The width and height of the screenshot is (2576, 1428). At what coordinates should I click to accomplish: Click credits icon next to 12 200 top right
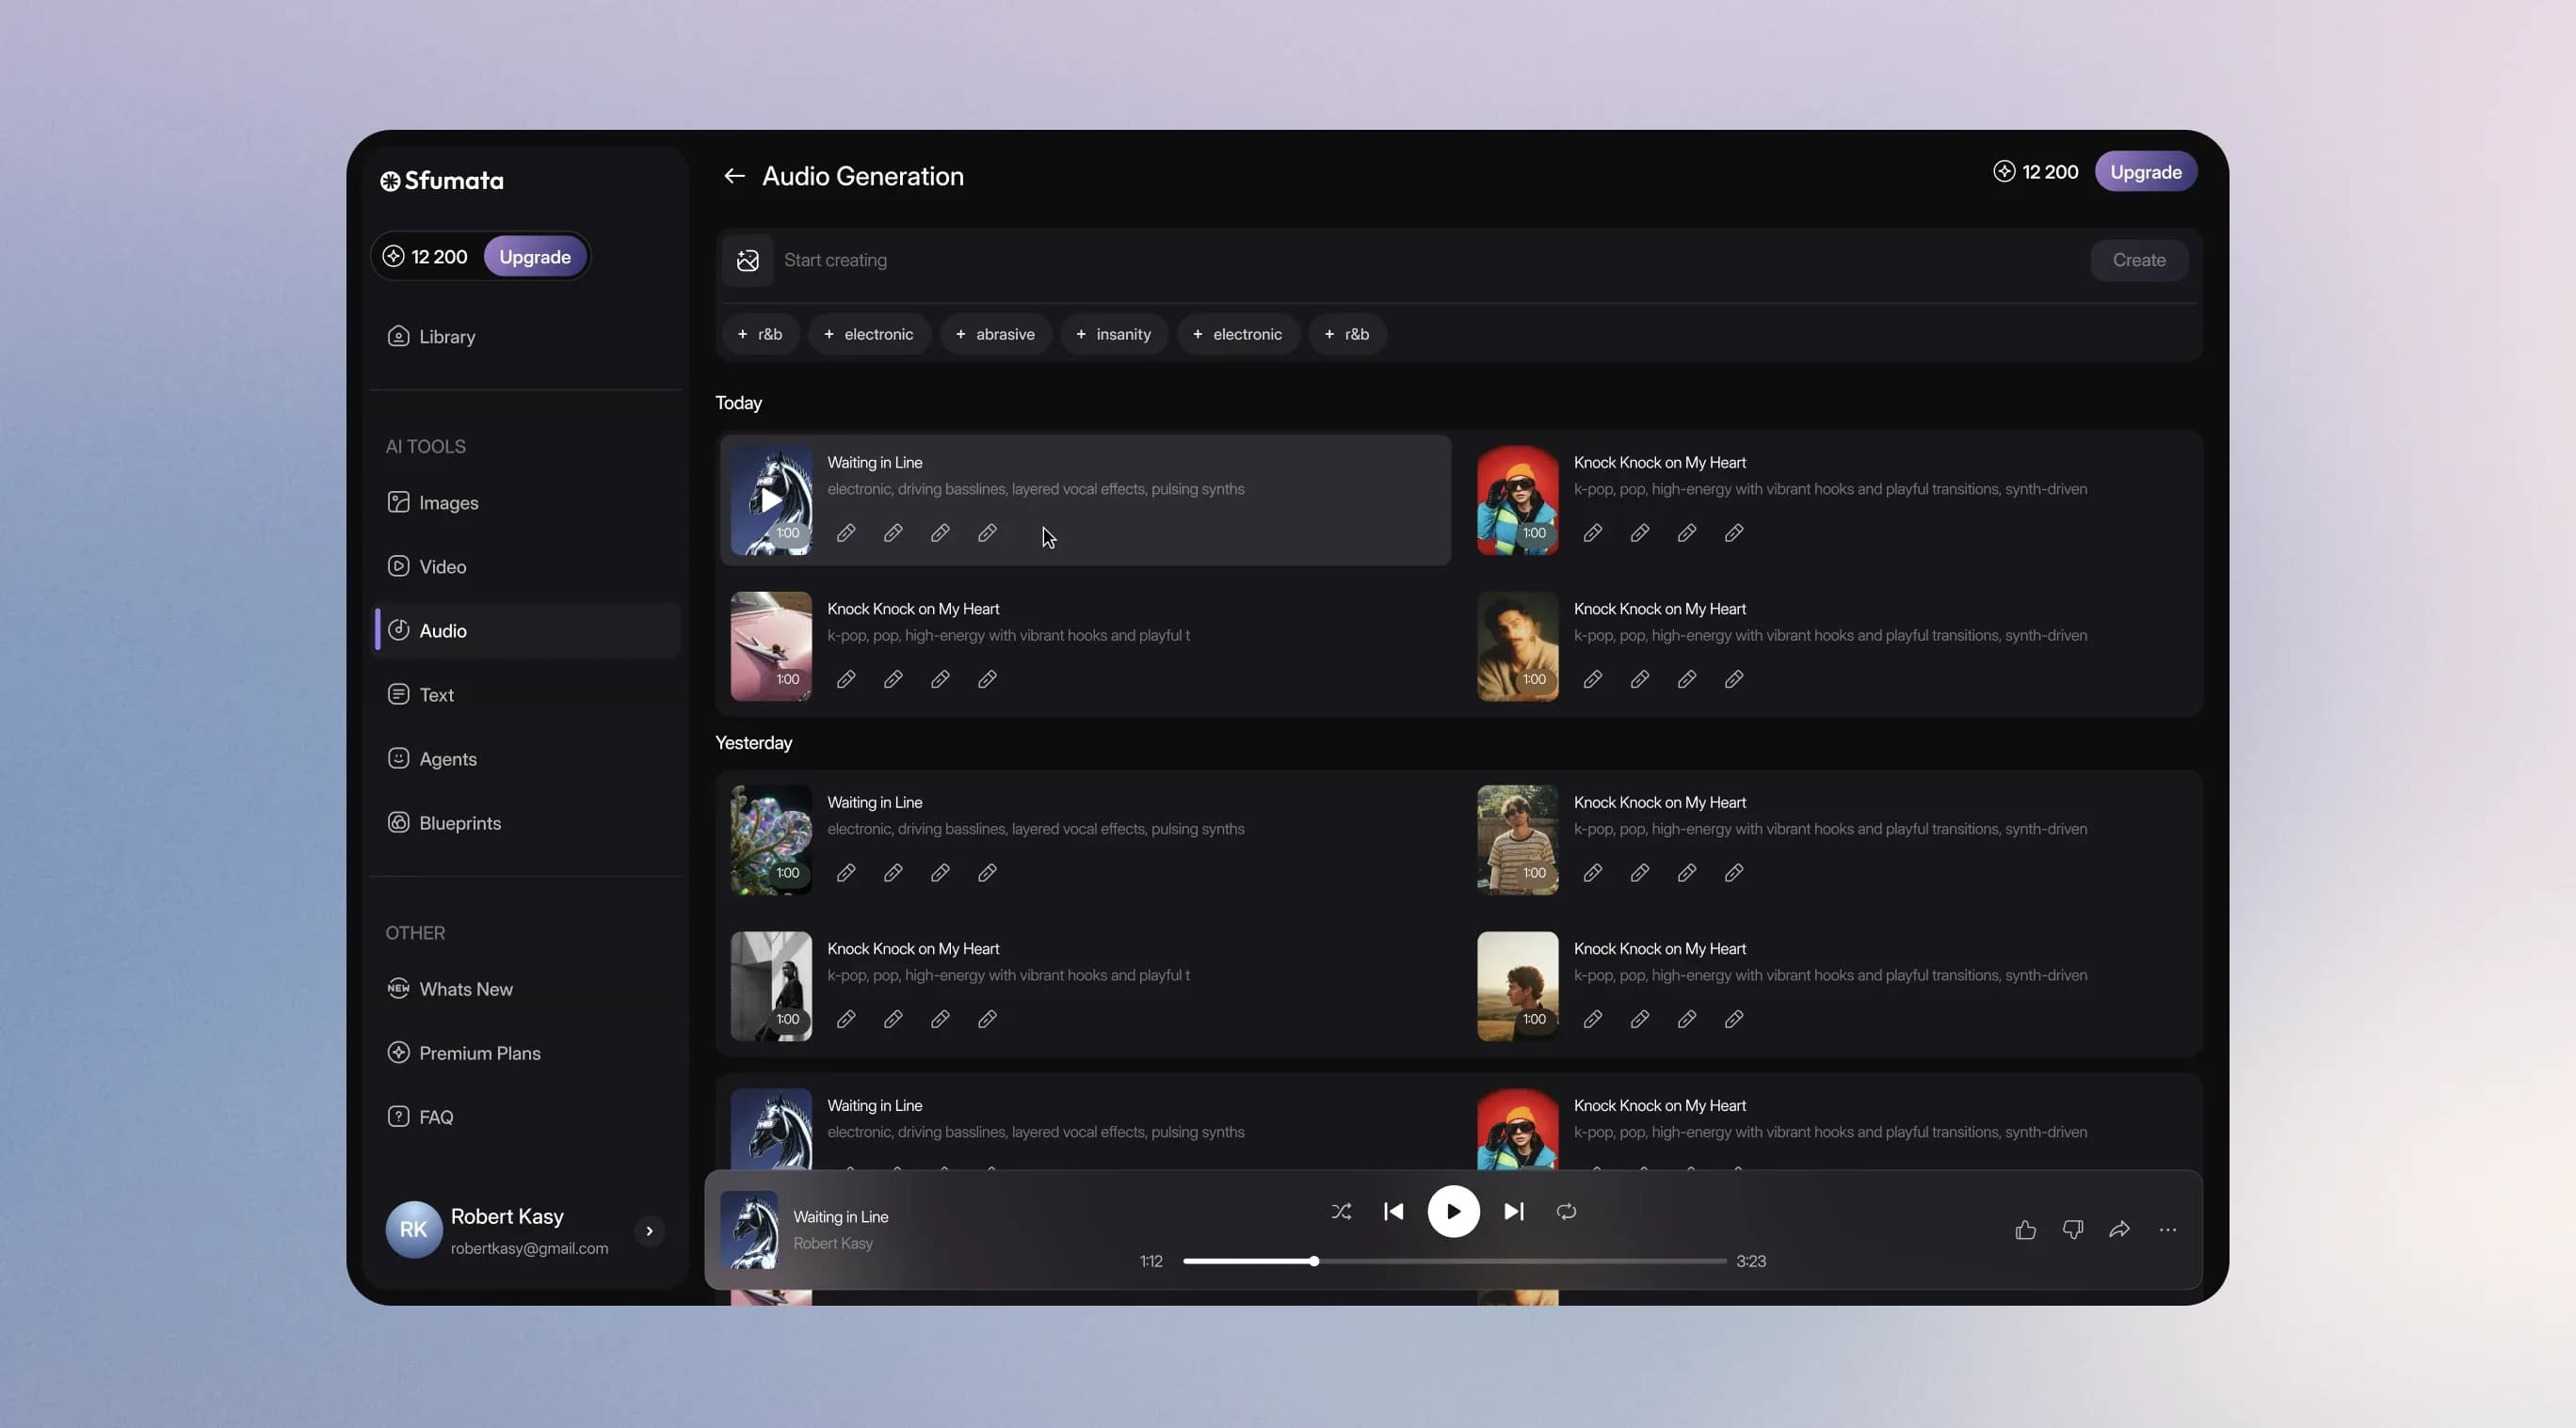[2004, 172]
